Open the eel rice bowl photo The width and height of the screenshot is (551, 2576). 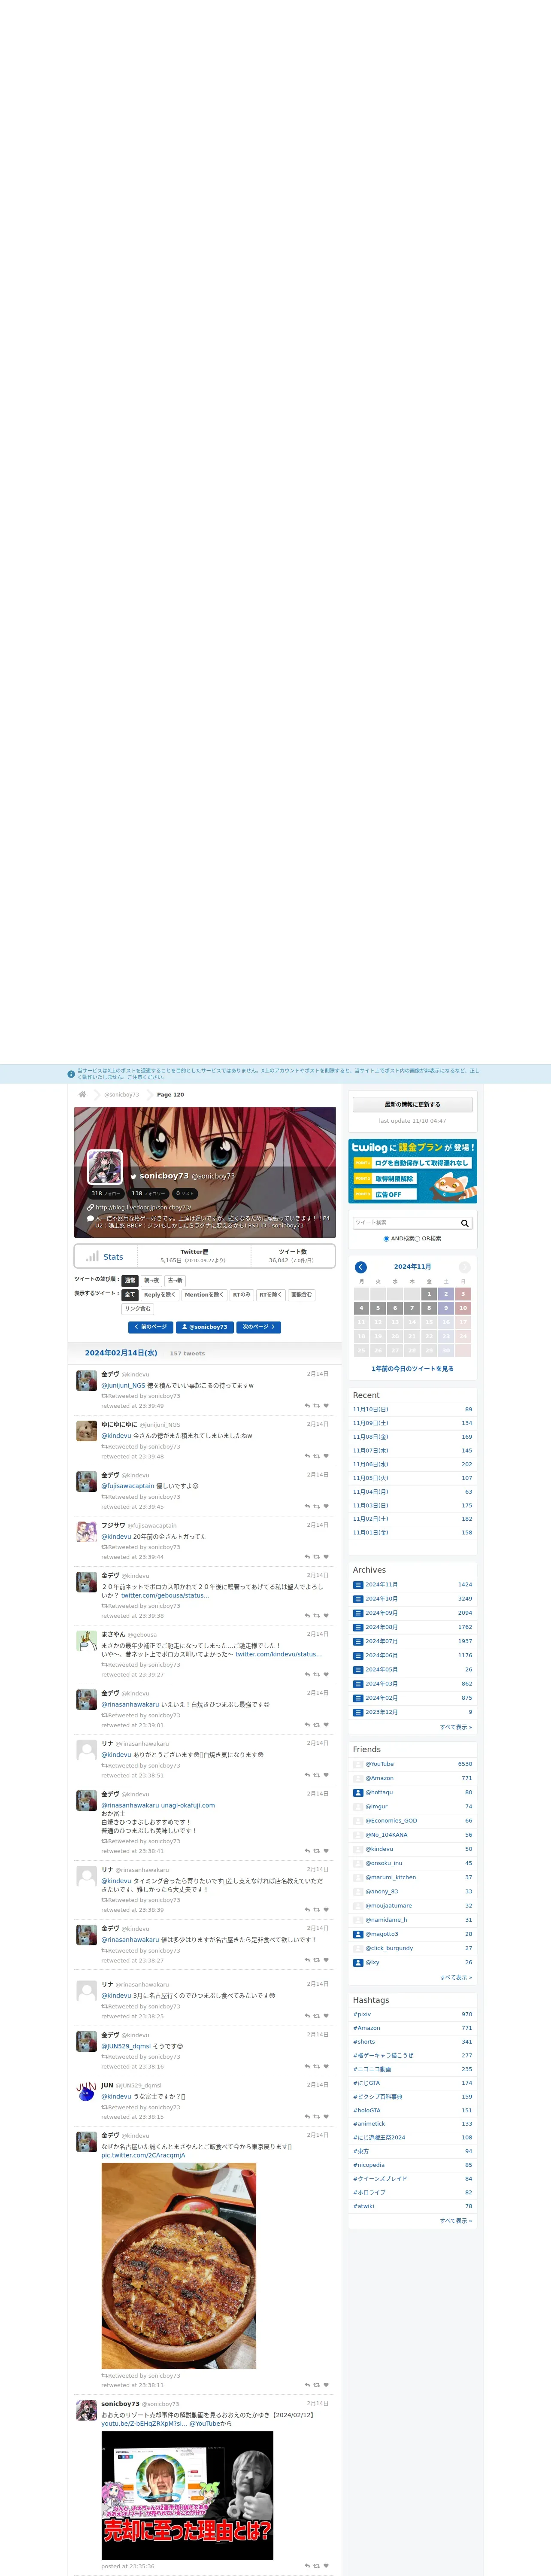tap(178, 2265)
